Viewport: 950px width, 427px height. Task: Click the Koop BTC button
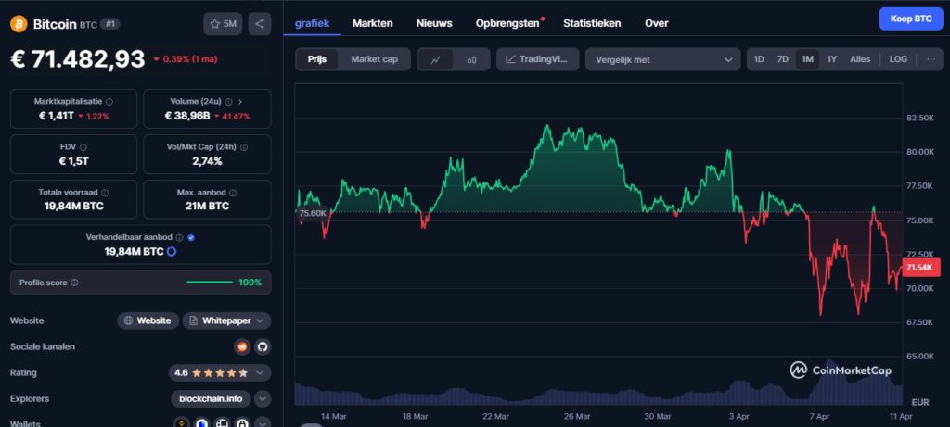(911, 19)
